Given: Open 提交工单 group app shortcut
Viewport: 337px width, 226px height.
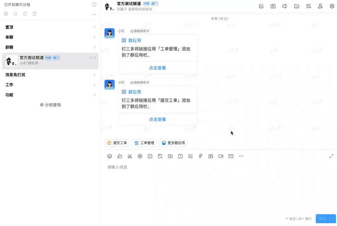Looking at the screenshot, I should click(117, 143).
